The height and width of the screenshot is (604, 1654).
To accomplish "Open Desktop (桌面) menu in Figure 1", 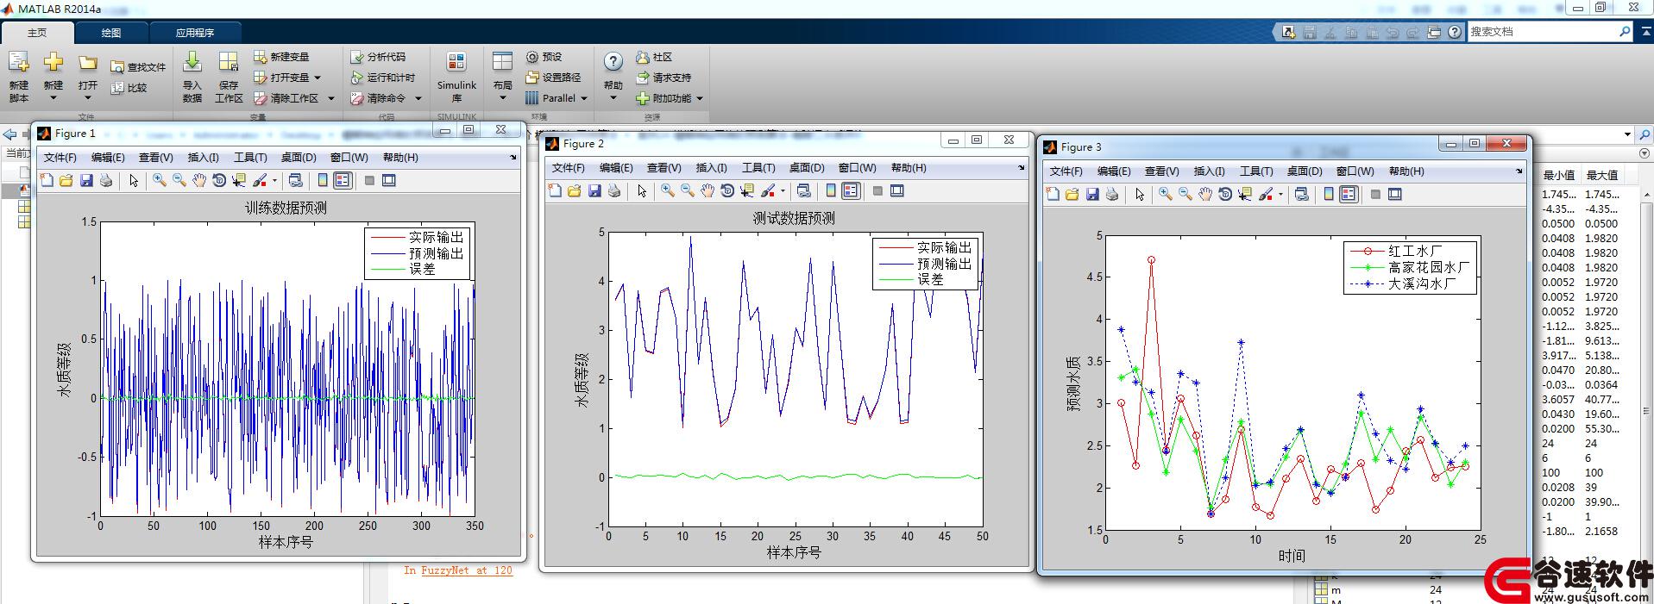I will tap(299, 158).
